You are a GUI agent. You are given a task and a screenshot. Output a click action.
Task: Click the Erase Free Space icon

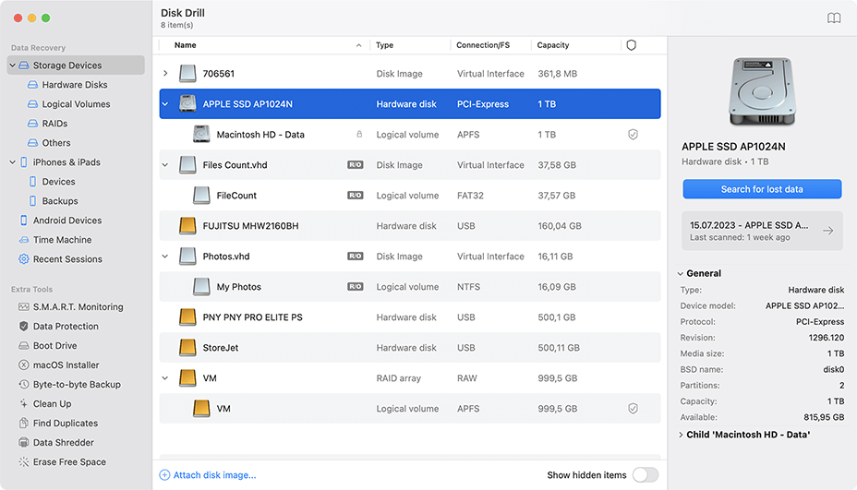(23, 461)
